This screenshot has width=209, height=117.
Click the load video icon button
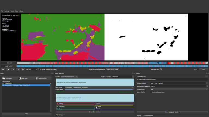click(20, 78)
